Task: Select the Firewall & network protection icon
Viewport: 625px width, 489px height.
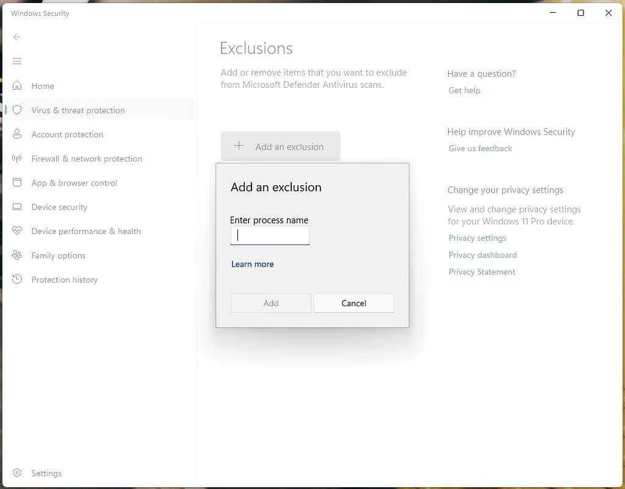Action: tap(17, 159)
